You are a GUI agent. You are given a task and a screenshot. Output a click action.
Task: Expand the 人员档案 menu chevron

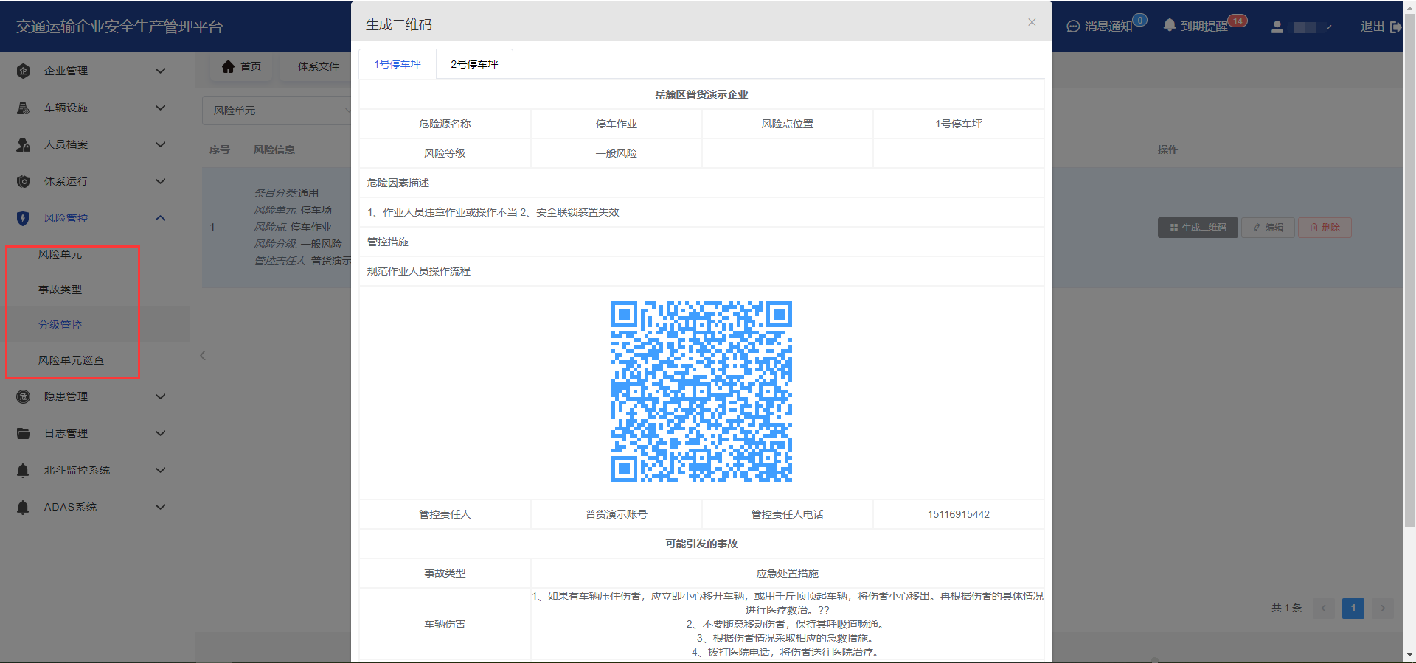pos(160,144)
